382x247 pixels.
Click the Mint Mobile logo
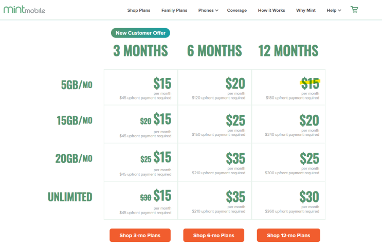click(24, 10)
